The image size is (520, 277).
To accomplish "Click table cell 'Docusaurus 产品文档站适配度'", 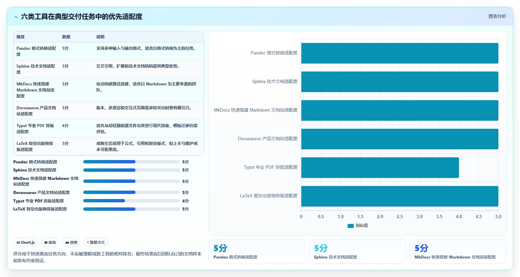I will click(36, 111).
